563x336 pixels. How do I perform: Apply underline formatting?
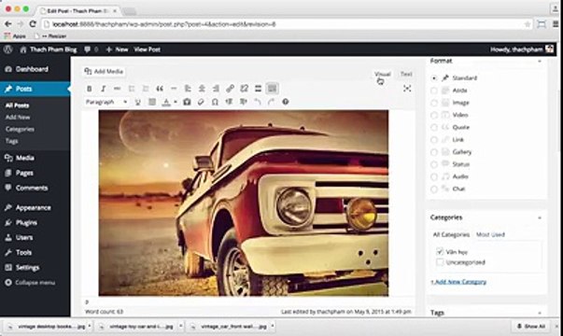(x=137, y=103)
